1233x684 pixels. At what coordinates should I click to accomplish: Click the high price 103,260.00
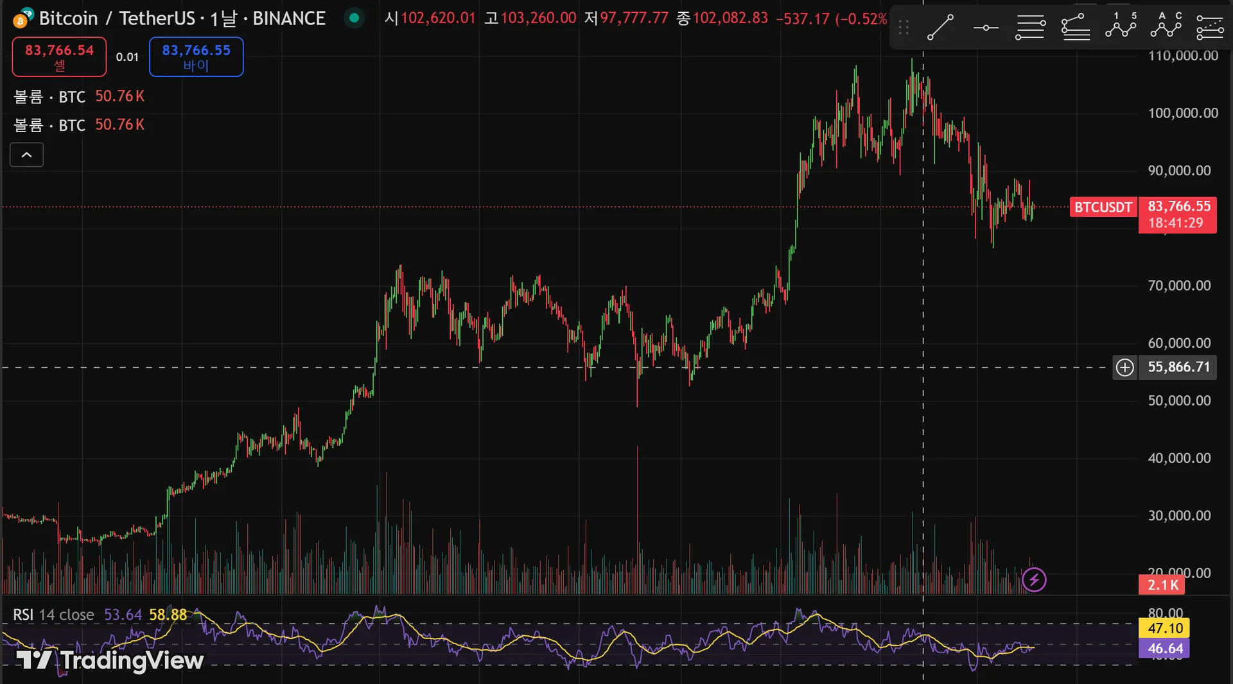click(538, 18)
